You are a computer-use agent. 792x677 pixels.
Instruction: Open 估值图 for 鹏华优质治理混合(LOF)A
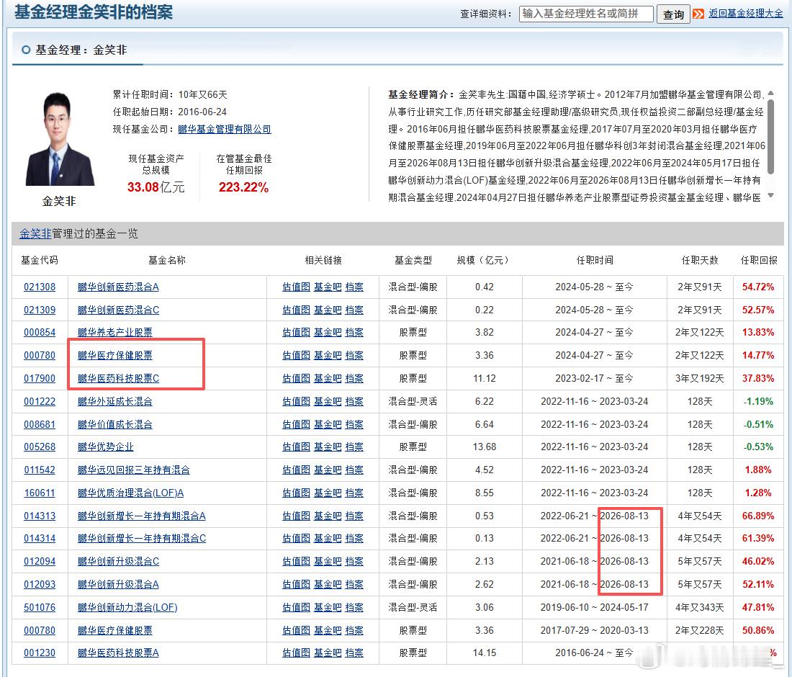[296, 493]
